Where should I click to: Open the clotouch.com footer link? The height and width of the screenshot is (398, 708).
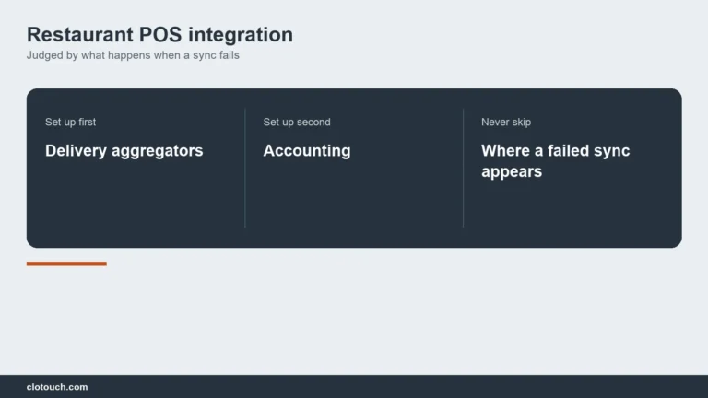tap(57, 387)
